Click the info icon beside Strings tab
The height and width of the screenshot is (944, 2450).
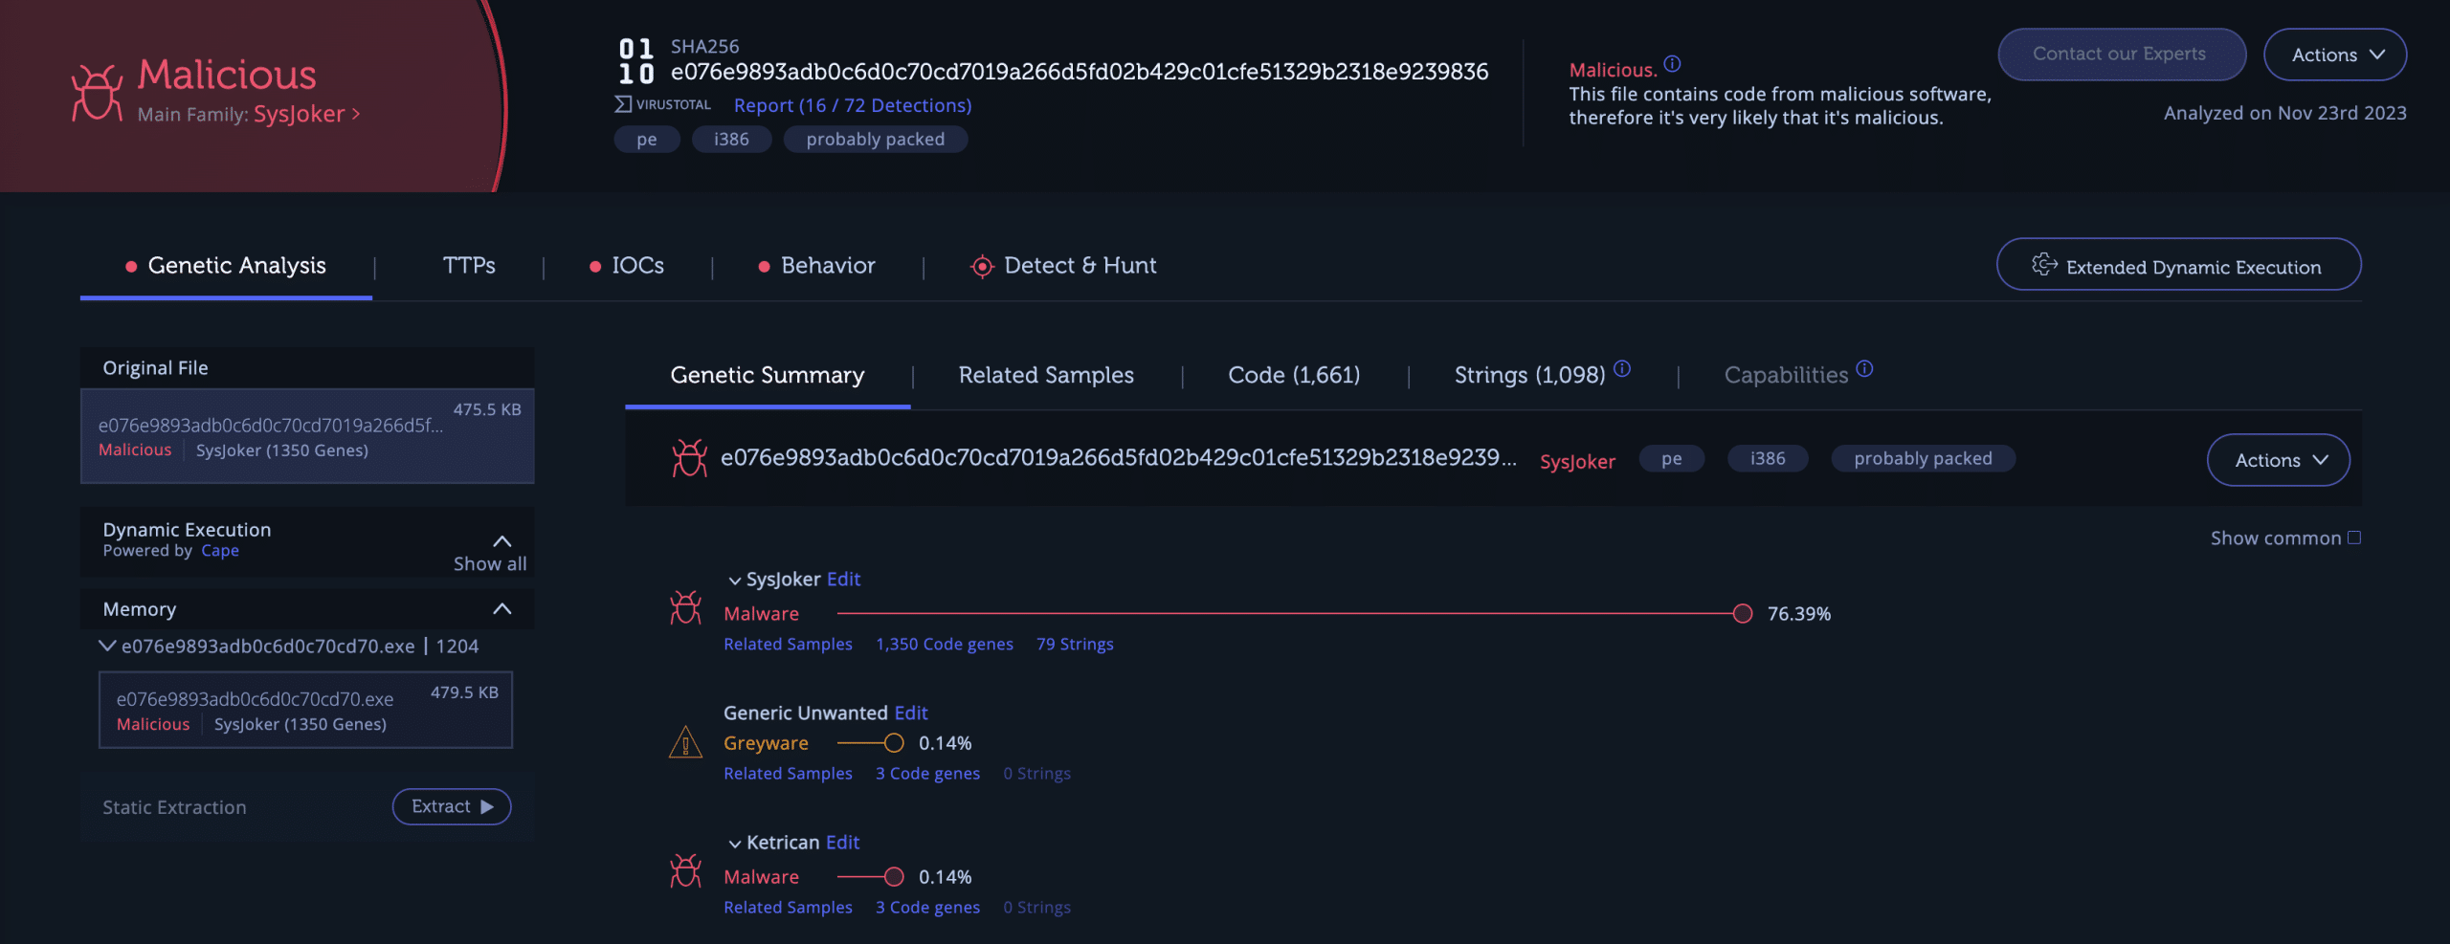1622,368
